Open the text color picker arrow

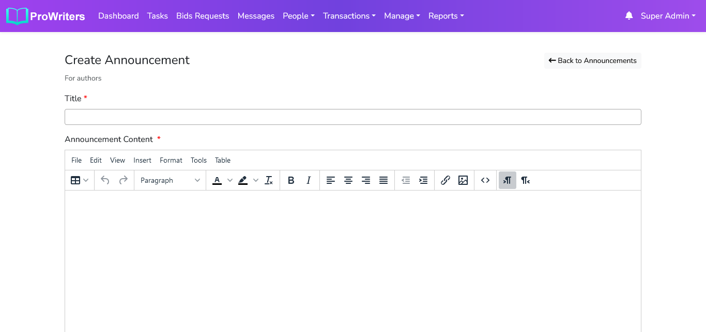pos(230,180)
